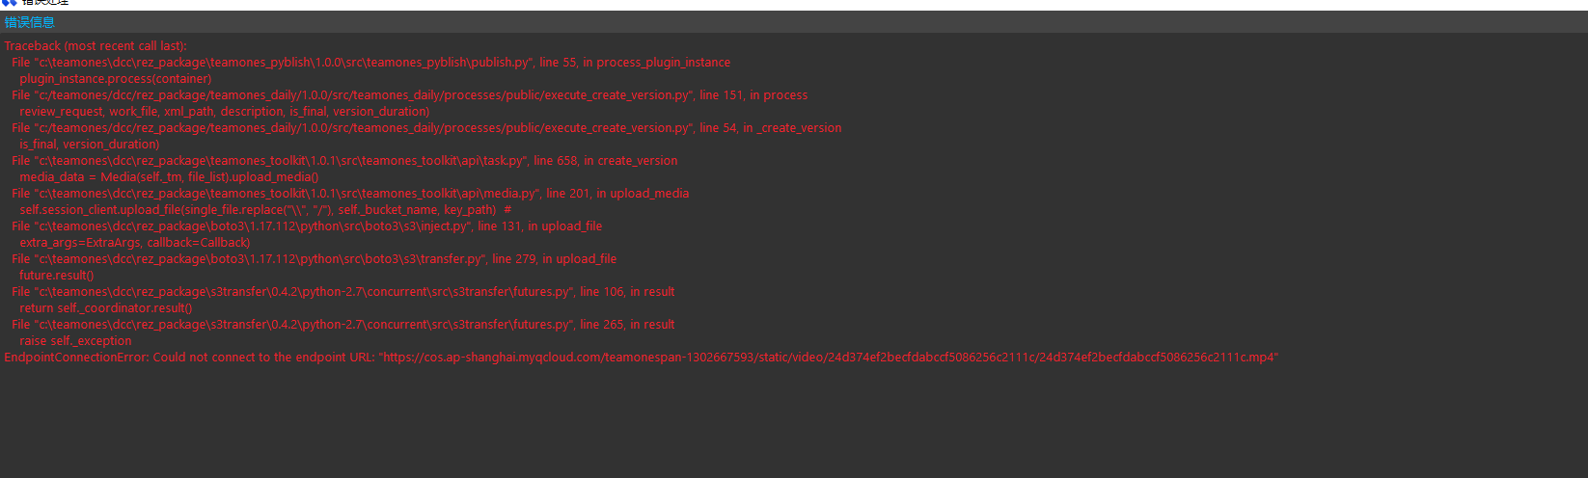Viewport: 1588px width, 478px height.
Task: Click the task.py line 658 traceback entry
Action: (x=344, y=161)
